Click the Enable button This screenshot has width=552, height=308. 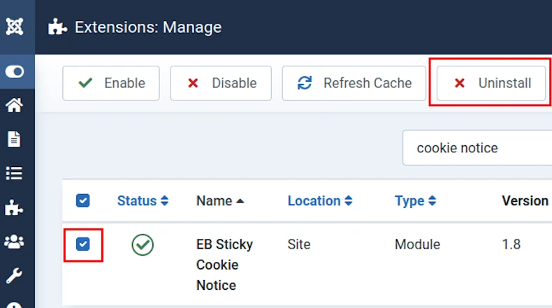click(x=111, y=83)
